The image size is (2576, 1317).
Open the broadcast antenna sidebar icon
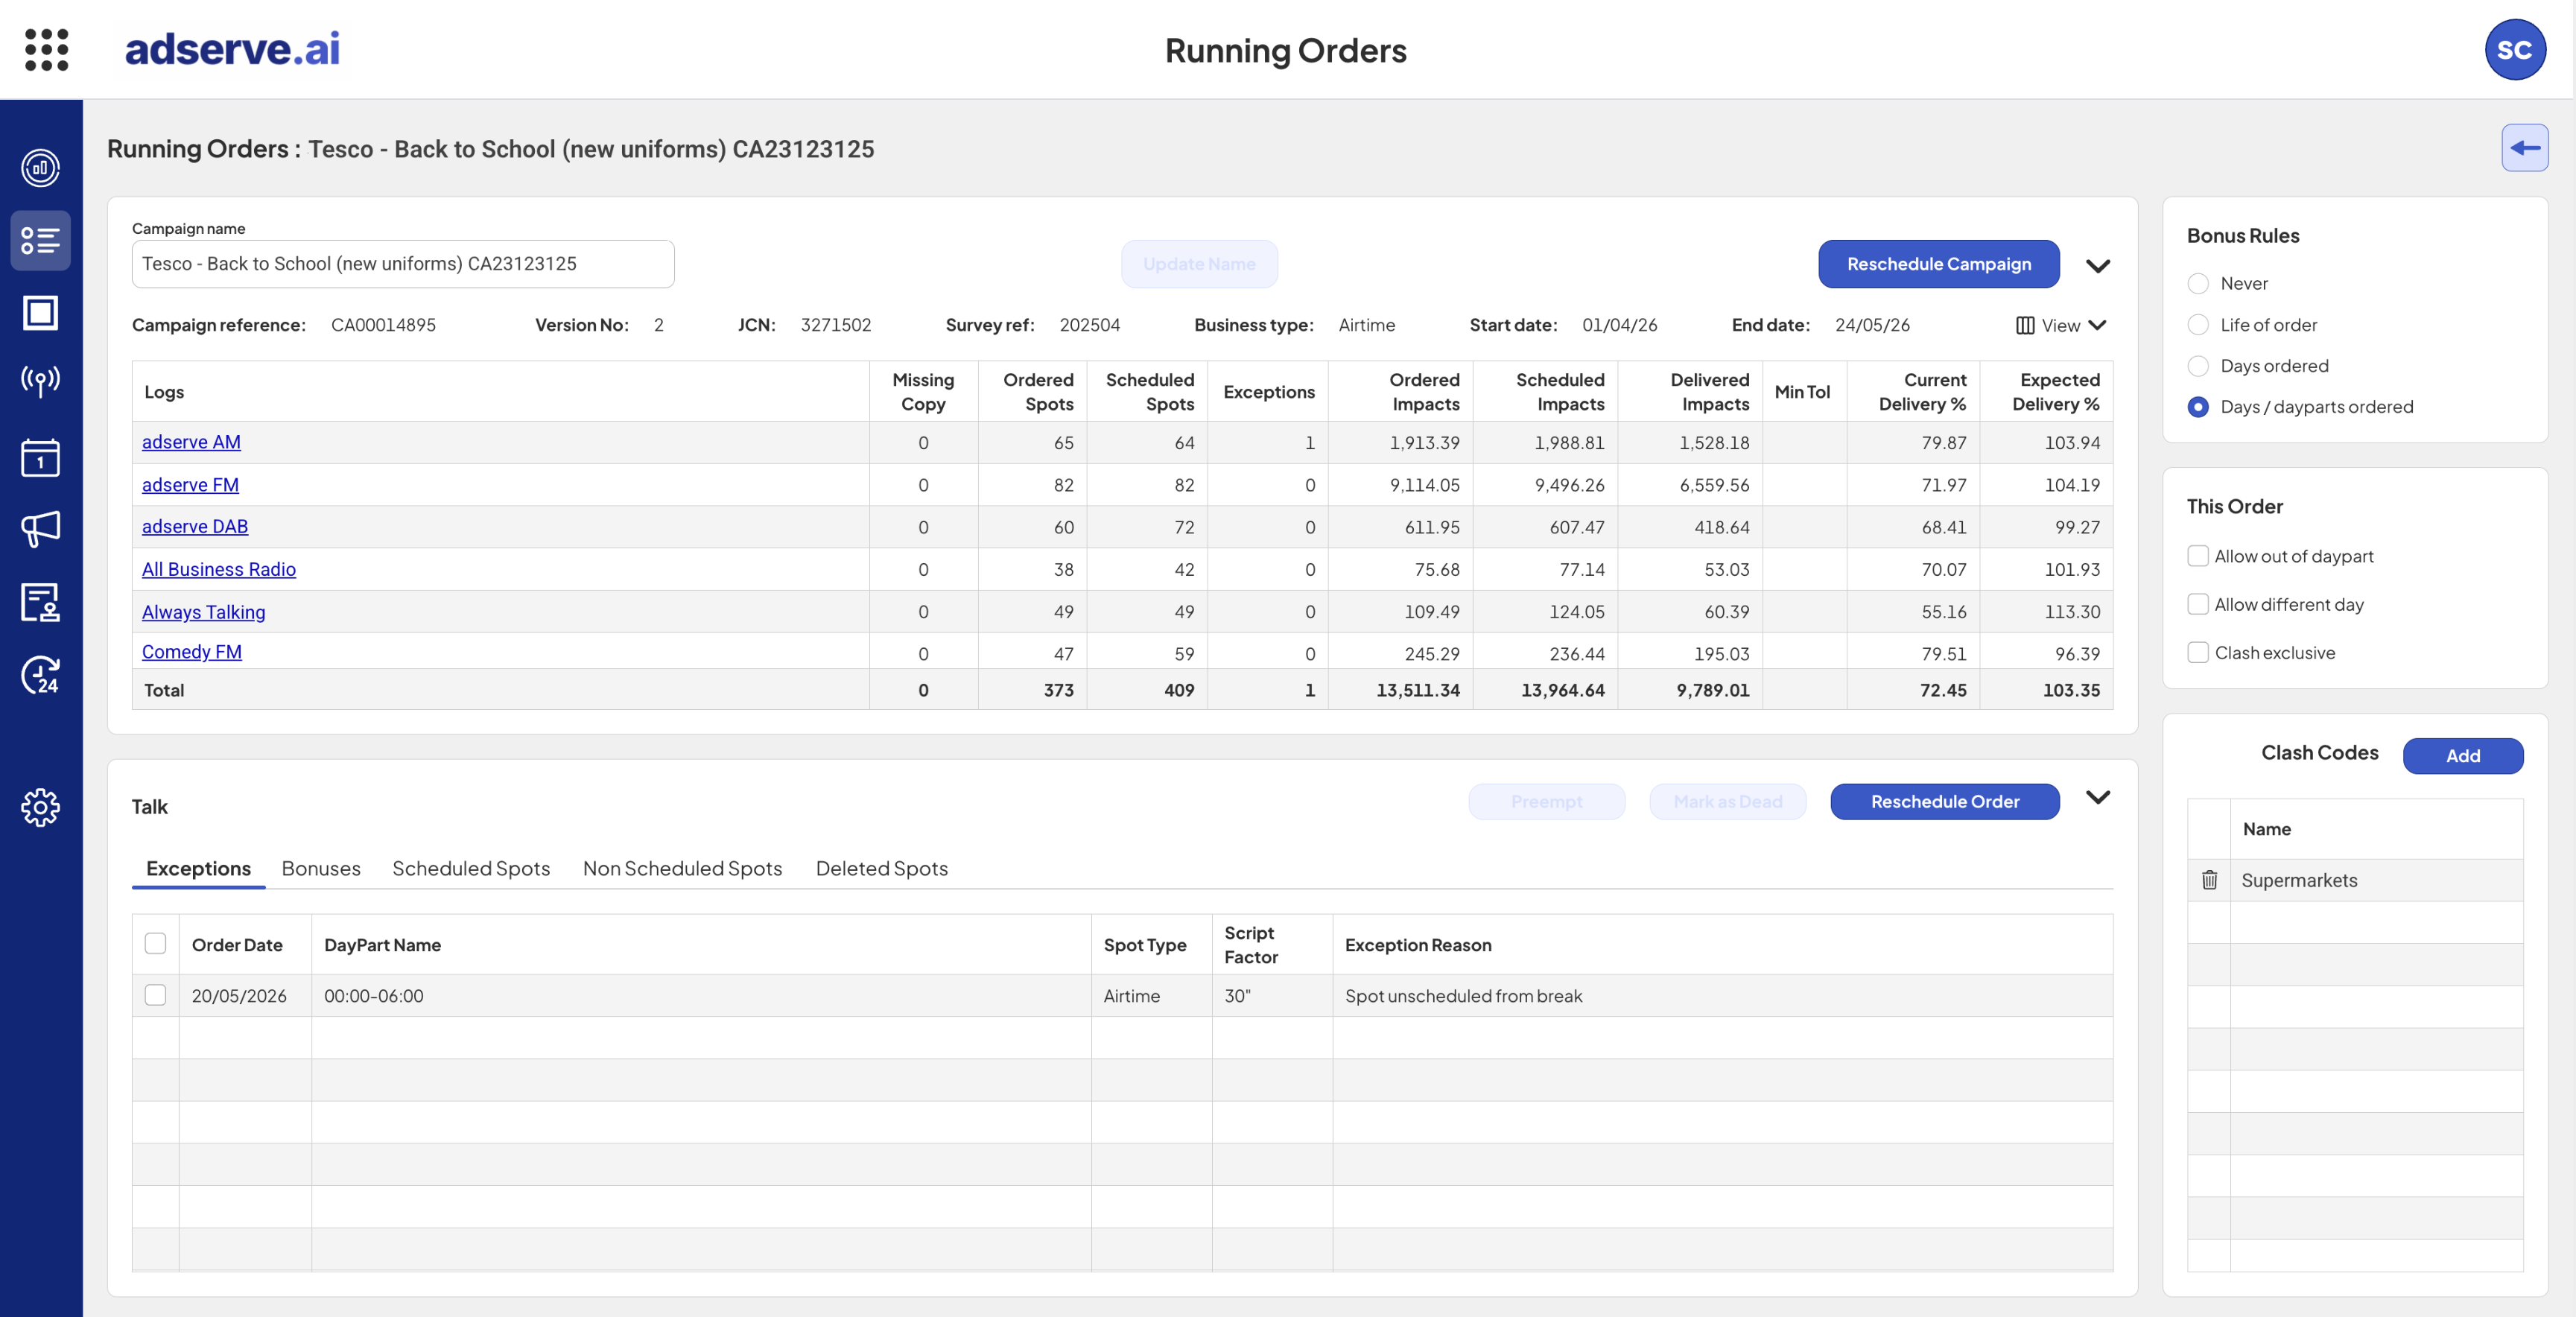pyautogui.click(x=41, y=381)
